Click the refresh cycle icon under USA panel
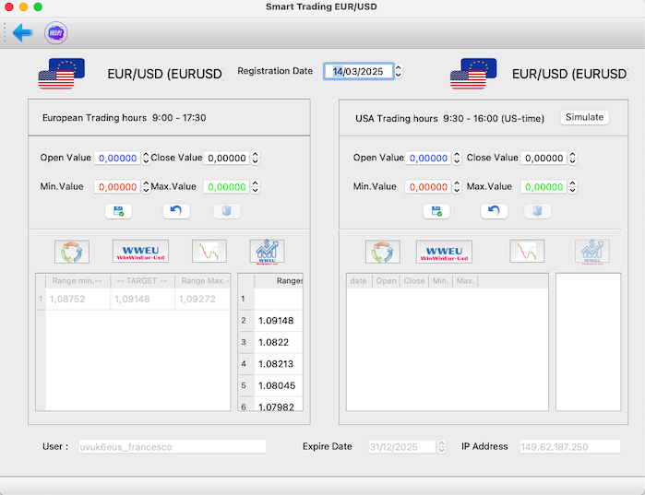This screenshot has height=495, width=645. [383, 251]
